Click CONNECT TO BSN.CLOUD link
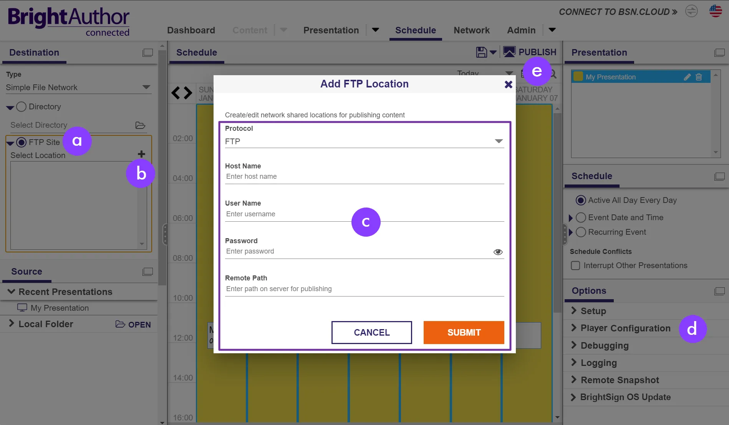Screen dimensions: 729x425 click(618, 12)
